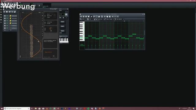
Task: Toggle mute on the fourth Song Editor track
Action: tap(7, 23)
